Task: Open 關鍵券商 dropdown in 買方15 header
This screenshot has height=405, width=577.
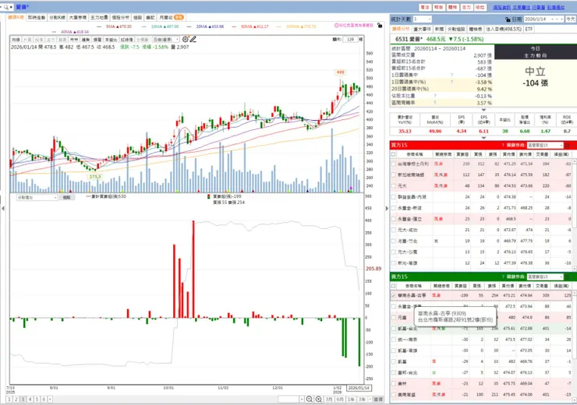Action: [545, 146]
